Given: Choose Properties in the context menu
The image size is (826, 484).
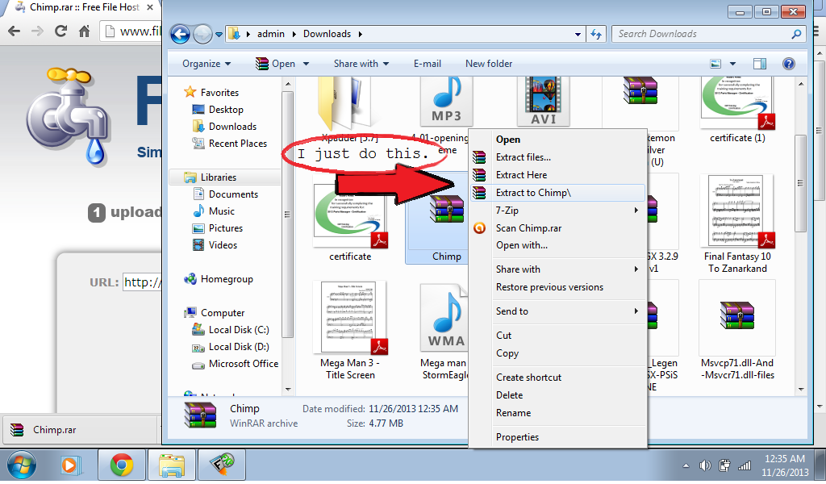Looking at the screenshot, I should pyautogui.click(x=558, y=437).
